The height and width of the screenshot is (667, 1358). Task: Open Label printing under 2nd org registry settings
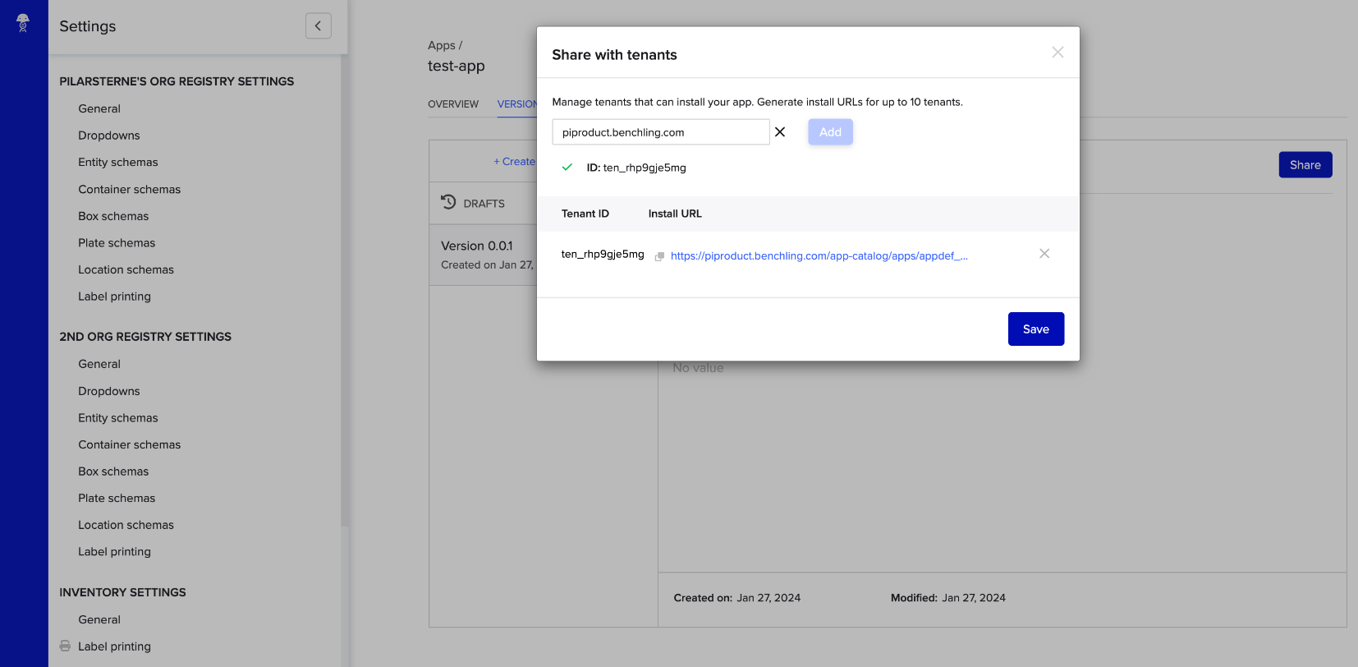pos(115,552)
